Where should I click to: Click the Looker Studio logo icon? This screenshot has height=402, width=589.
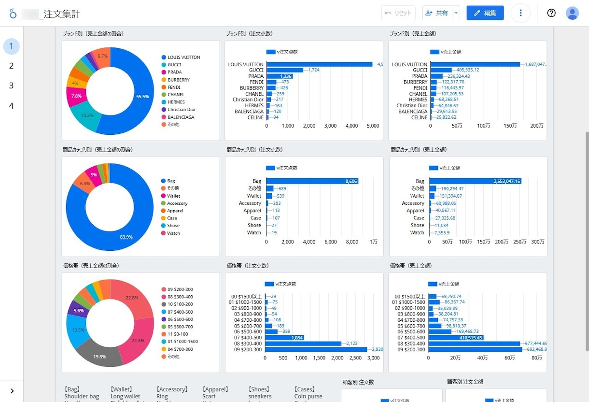[13, 14]
